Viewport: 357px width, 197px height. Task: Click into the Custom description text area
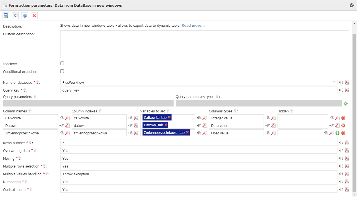click(205, 44)
